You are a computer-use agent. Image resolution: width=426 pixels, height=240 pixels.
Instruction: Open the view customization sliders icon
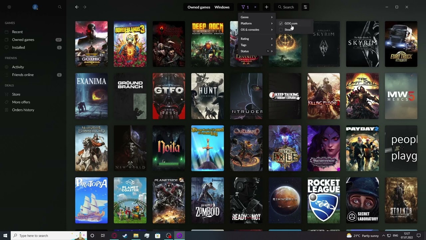(305, 7)
